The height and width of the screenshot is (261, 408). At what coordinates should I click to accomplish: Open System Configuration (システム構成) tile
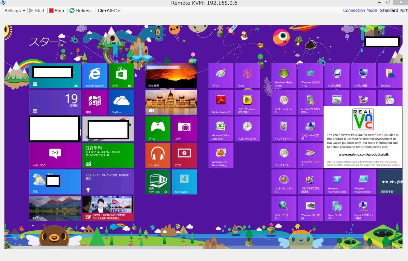[x=337, y=76]
